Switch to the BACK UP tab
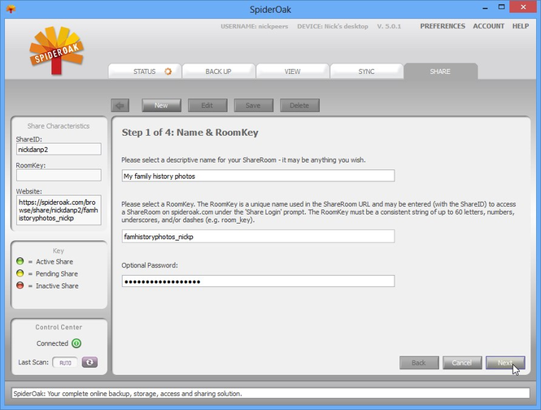 coord(219,72)
